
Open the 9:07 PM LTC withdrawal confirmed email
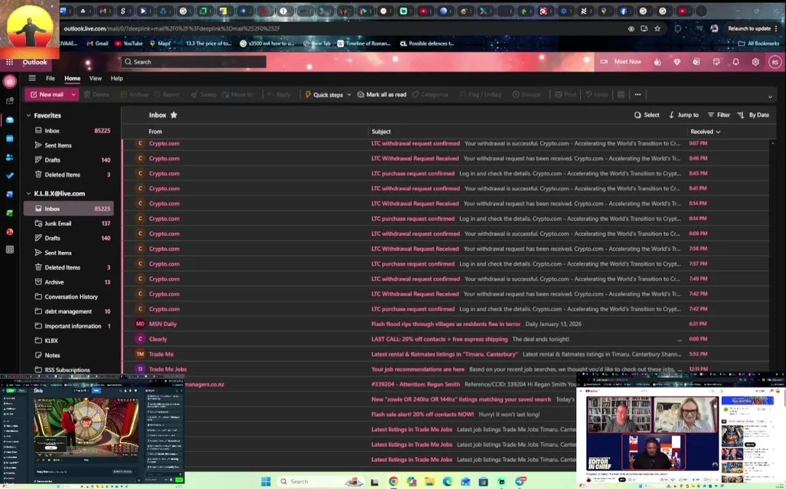[x=446, y=143]
